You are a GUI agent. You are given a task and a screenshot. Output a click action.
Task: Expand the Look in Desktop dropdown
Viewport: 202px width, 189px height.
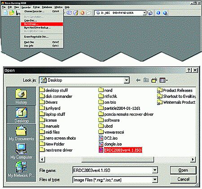tap(127, 80)
